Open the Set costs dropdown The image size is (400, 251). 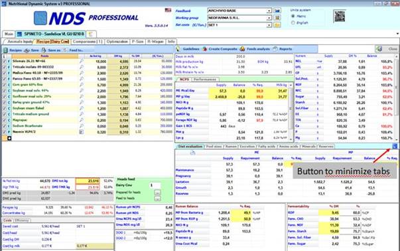tap(269, 25)
